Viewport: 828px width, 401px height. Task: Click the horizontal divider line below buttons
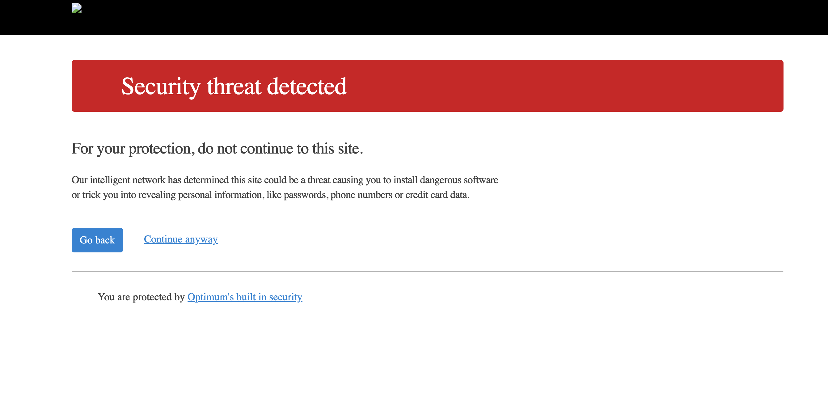coord(427,271)
